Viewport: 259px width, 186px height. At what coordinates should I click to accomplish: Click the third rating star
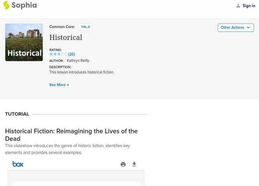click(59, 54)
